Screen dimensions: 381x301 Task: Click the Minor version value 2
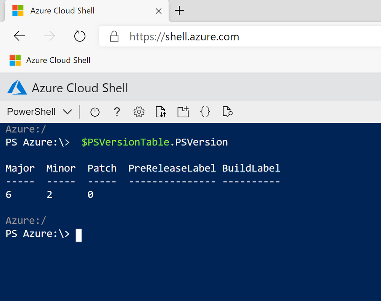point(50,194)
